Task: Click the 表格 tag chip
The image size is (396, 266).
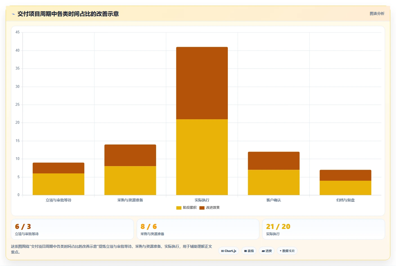Action: click(249, 251)
